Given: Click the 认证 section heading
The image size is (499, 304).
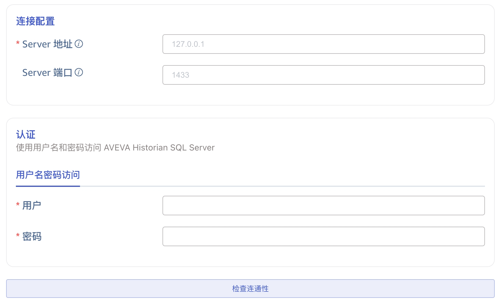Looking at the screenshot, I should click(x=26, y=135).
